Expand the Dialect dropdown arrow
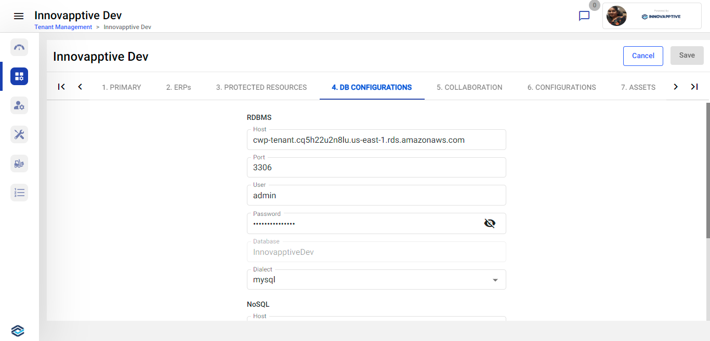The width and height of the screenshot is (710, 341). [495, 280]
